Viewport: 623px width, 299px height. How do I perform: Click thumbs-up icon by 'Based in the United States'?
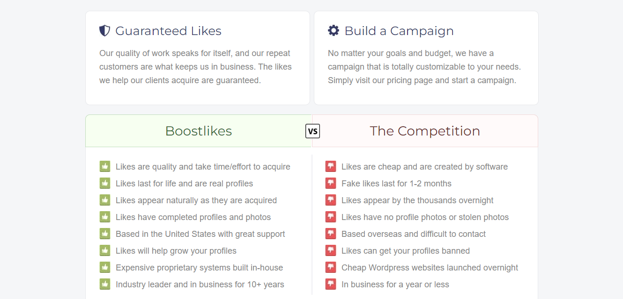click(105, 234)
